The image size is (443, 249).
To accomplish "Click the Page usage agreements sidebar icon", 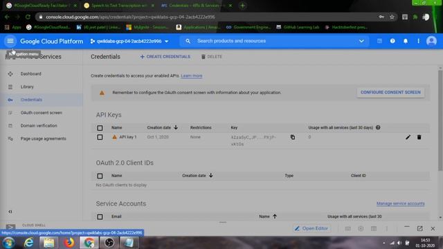I will coord(10,139).
